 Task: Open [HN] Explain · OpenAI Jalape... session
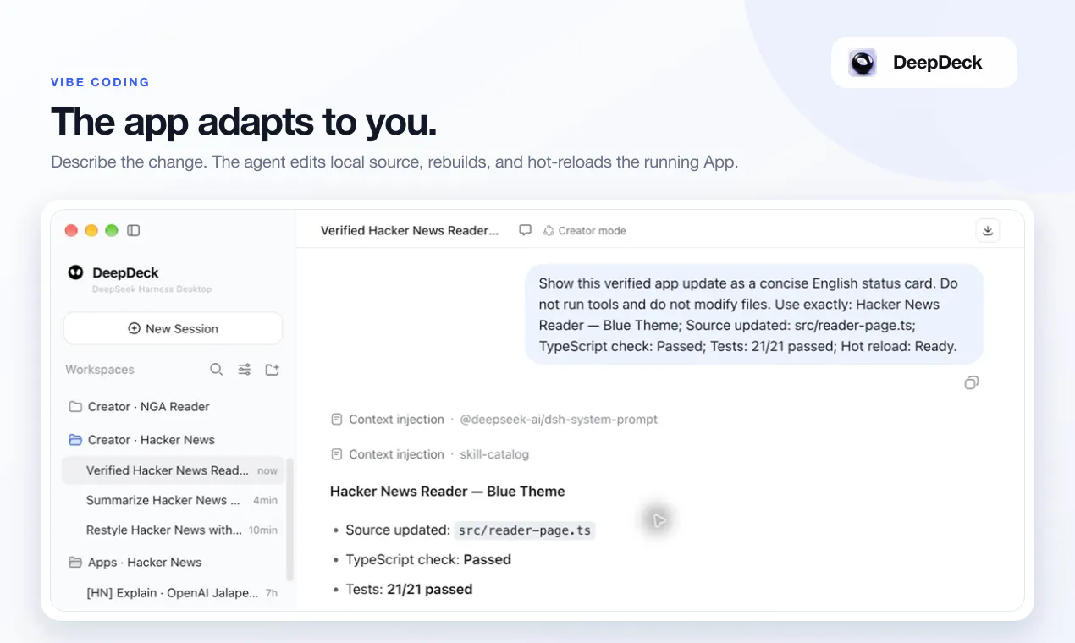coord(174,593)
